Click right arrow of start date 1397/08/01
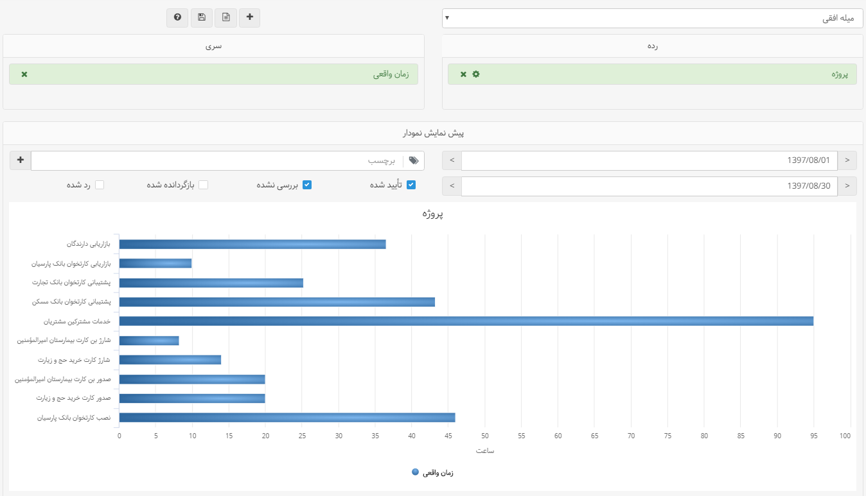The width and height of the screenshot is (866, 496). click(847, 160)
